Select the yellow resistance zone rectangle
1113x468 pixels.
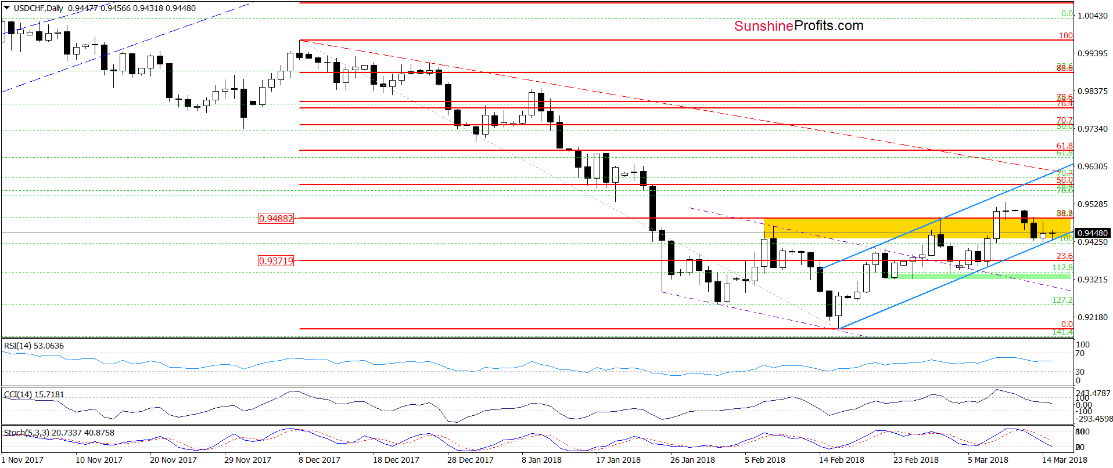(917, 228)
